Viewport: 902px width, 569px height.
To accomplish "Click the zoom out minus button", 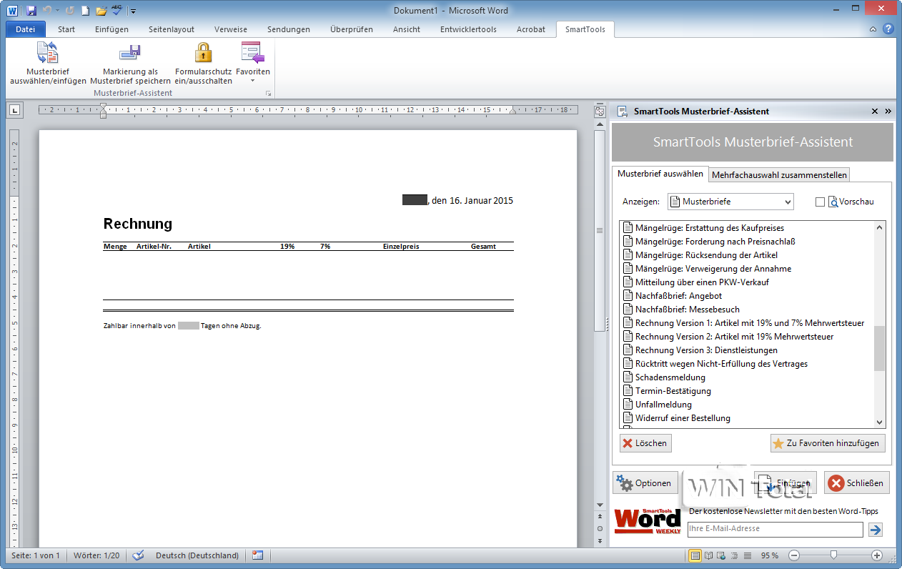I will point(794,555).
